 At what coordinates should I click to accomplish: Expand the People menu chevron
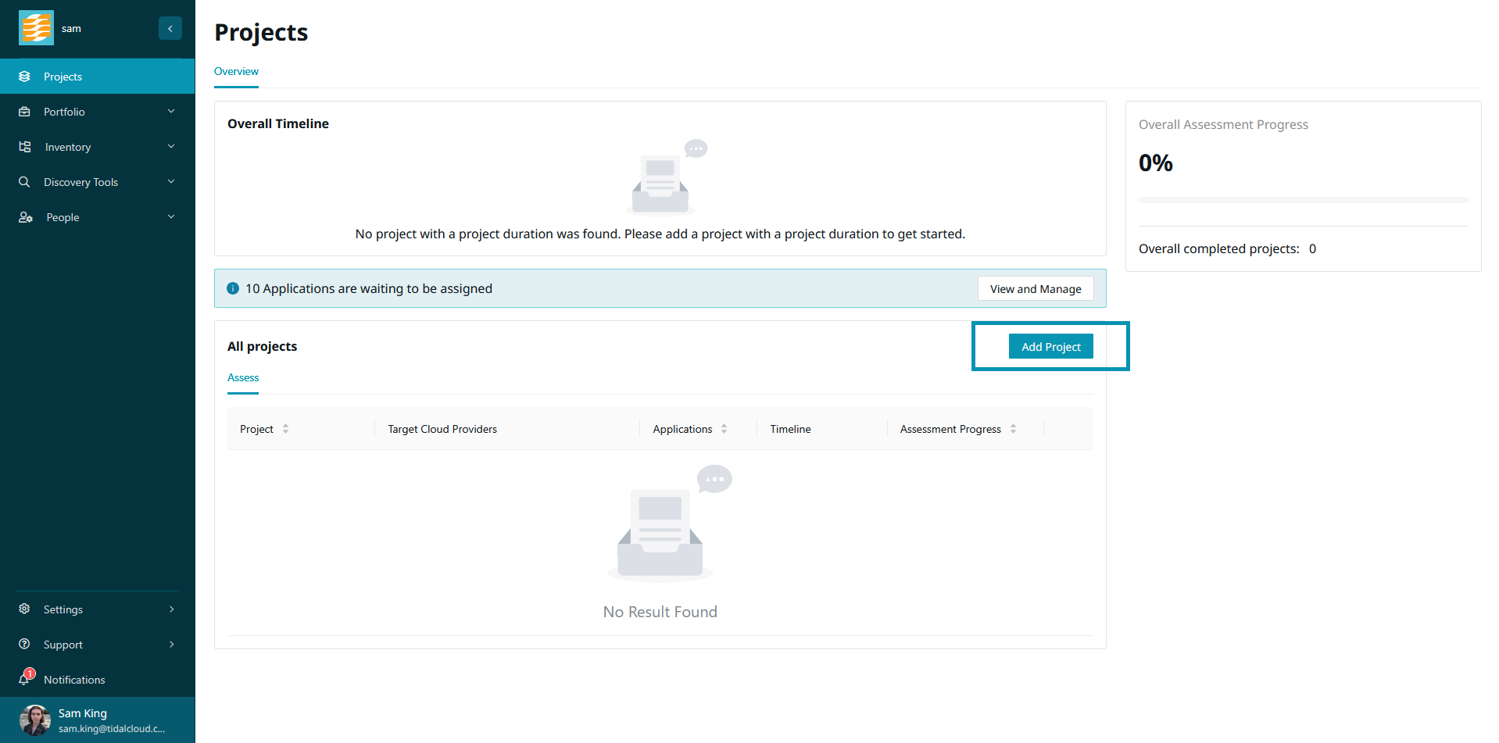[x=171, y=217]
